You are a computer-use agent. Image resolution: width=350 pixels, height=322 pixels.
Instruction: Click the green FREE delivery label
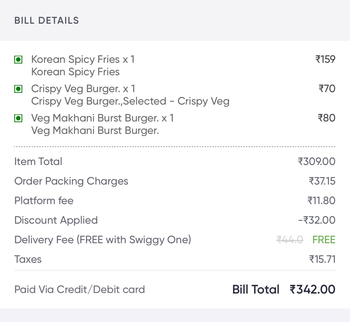(324, 240)
